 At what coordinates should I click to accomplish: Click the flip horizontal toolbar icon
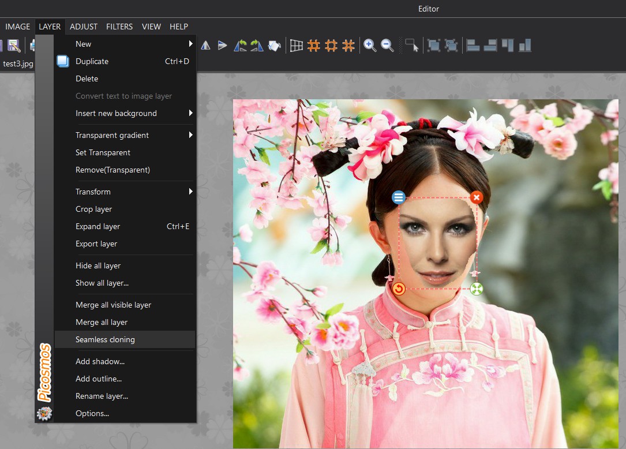coord(205,46)
